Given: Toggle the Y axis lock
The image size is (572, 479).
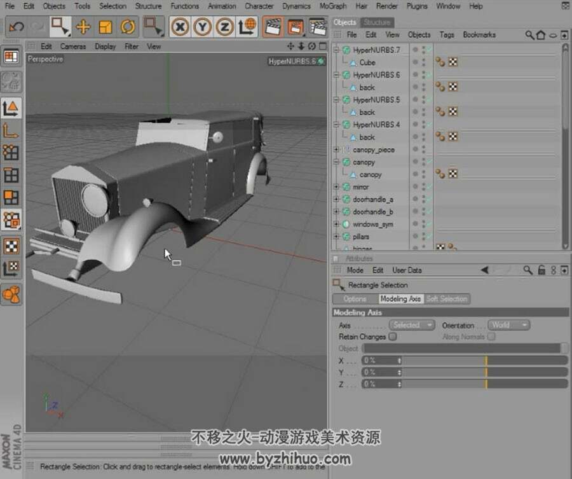Looking at the screenshot, I should 203,27.
